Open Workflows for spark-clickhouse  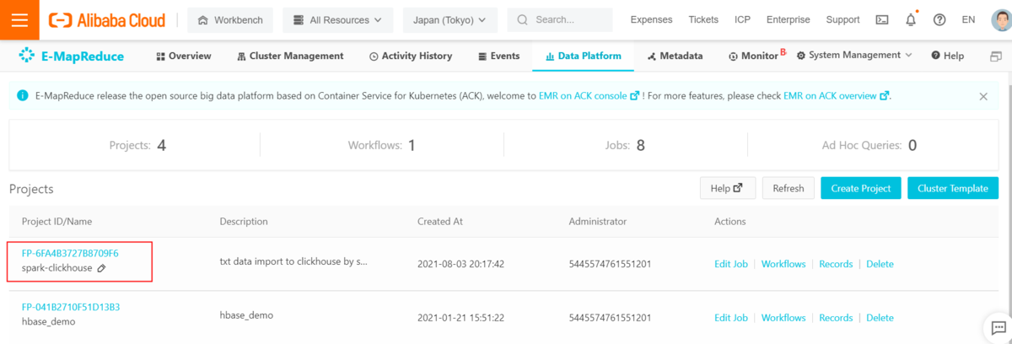coord(783,264)
